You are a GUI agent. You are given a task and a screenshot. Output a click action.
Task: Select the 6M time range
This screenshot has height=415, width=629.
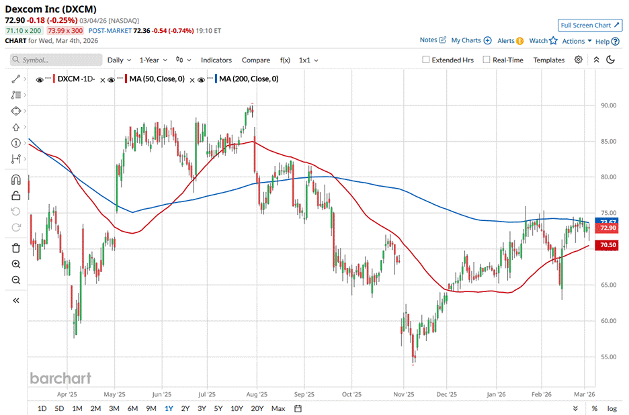132,408
